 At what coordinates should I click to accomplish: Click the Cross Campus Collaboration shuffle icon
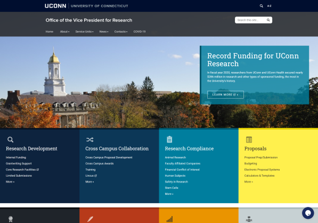coord(89,140)
